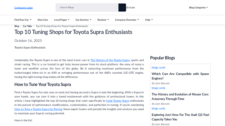Viewport: 225px width, 126px height.
Task: Open The History and Evolution of Nissan Cars
Action: pos(180,97)
